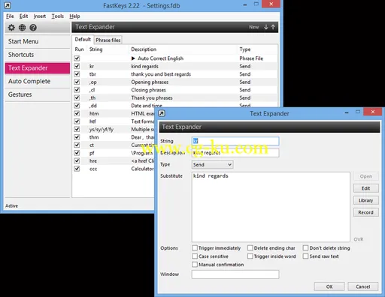Check Trigger inside word option
The image size is (385, 297).
click(250, 256)
